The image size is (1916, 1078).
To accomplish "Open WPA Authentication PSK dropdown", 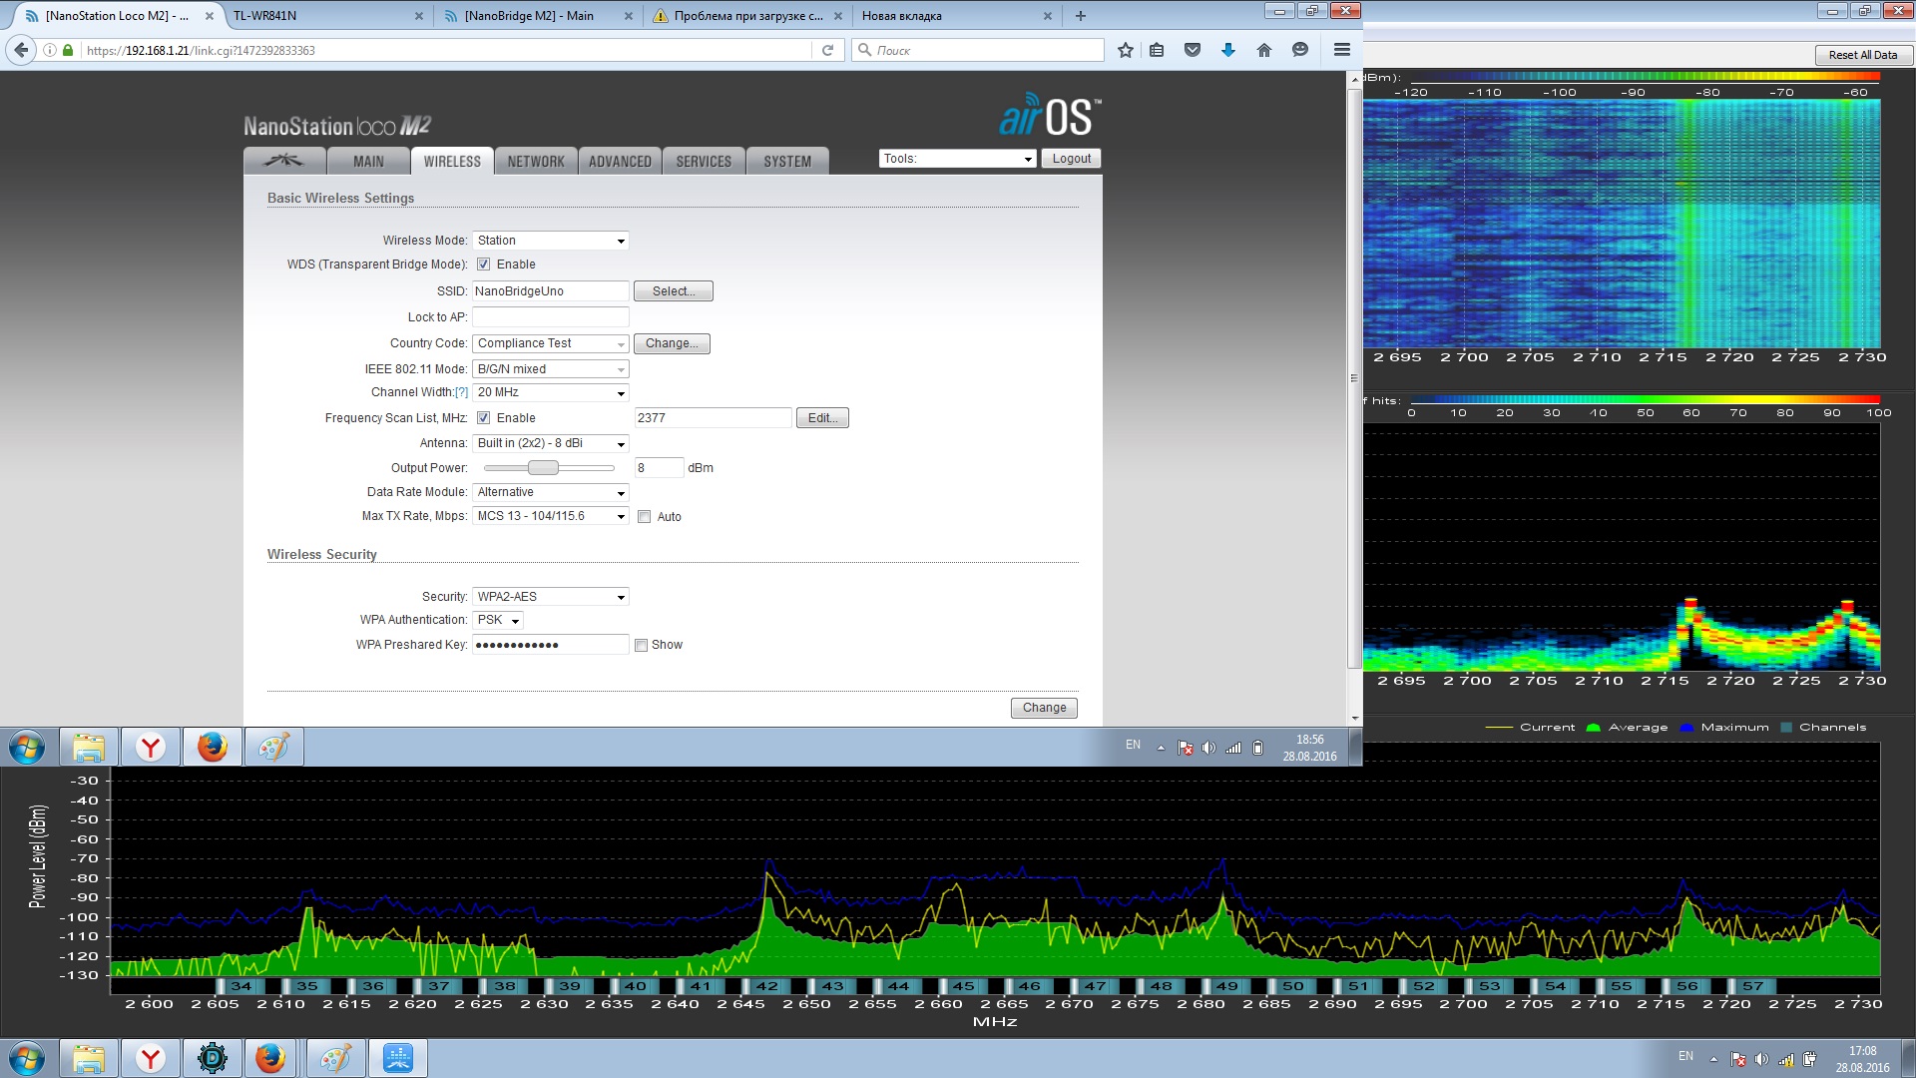I will tap(498, 620).
